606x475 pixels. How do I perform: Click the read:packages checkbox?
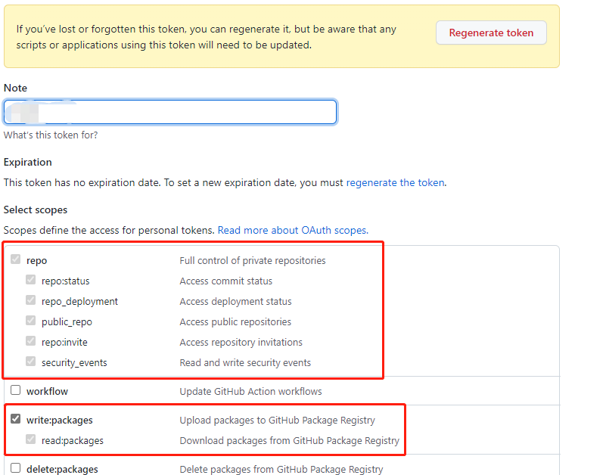coord(30,439)
